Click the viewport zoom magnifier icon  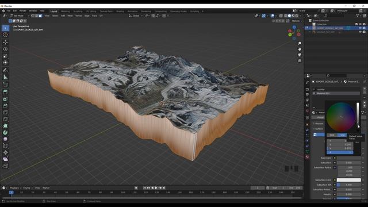[x=300, y=44]
